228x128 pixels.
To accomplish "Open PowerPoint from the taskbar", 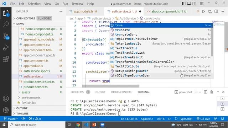I will [94, 125].
